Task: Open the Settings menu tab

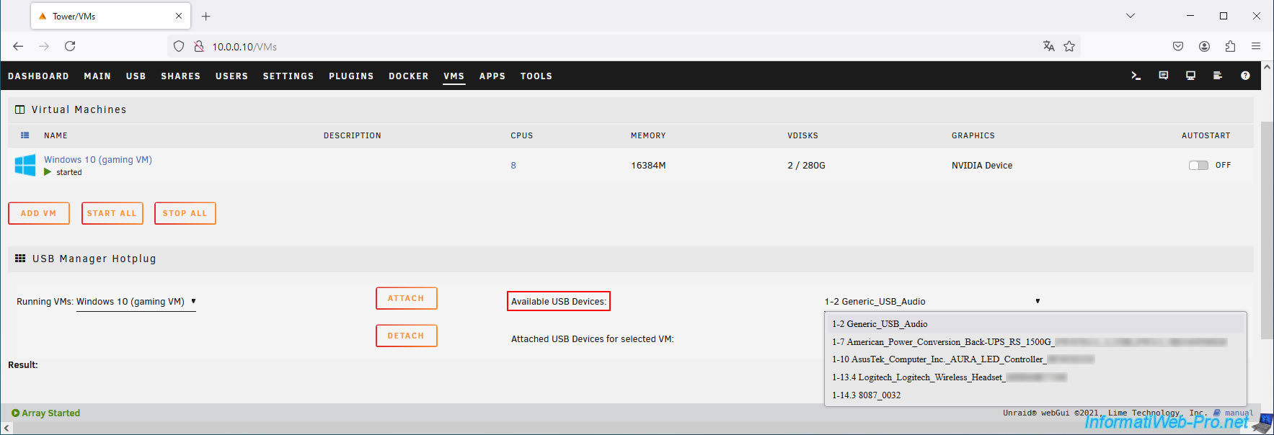Action: point(288,76)
